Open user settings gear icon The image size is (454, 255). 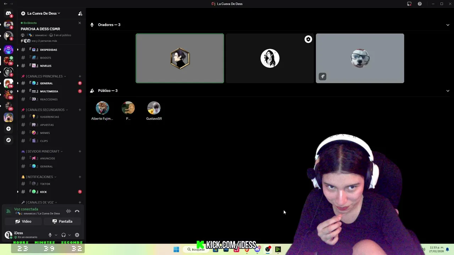click(x=77, y=235)
